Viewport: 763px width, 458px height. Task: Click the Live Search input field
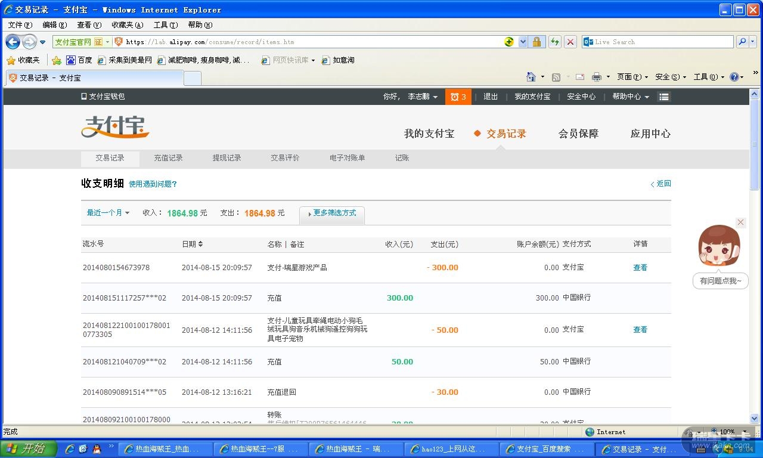click(x=662, y=42)
